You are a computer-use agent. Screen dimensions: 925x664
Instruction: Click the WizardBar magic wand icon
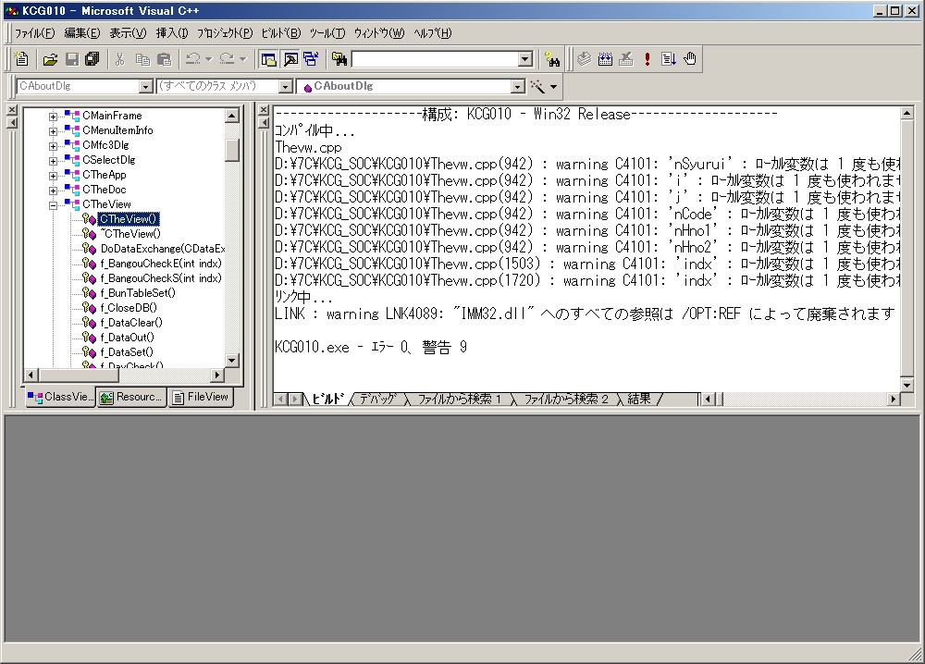[537, 87]
